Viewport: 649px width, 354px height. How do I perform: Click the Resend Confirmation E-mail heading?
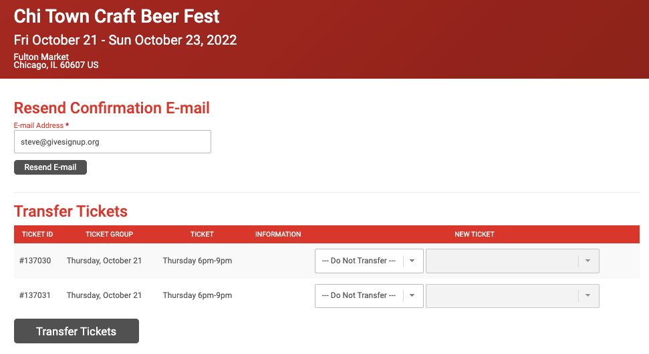coord(112,108)
